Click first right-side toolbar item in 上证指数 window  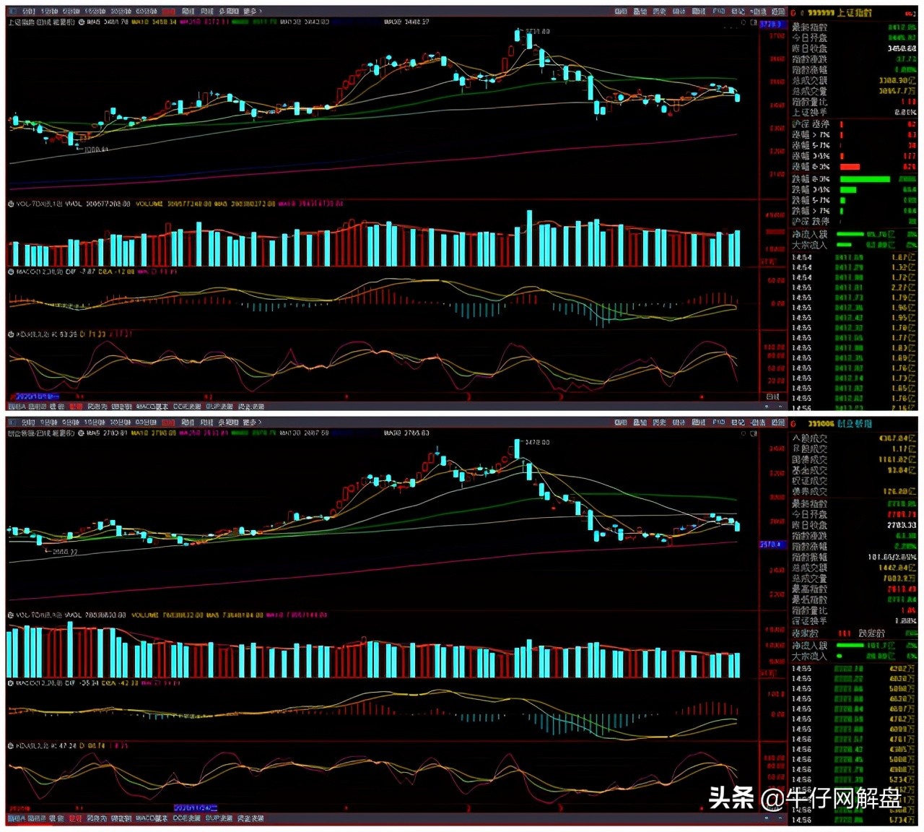click(621, 12)
